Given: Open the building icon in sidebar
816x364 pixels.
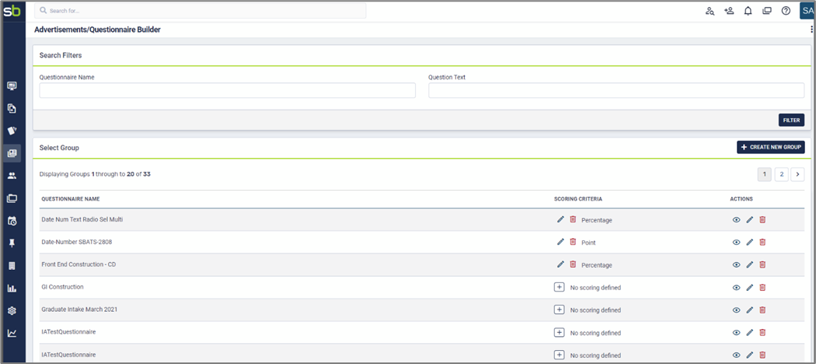Looking at the screenshot, I should (12, 265).
